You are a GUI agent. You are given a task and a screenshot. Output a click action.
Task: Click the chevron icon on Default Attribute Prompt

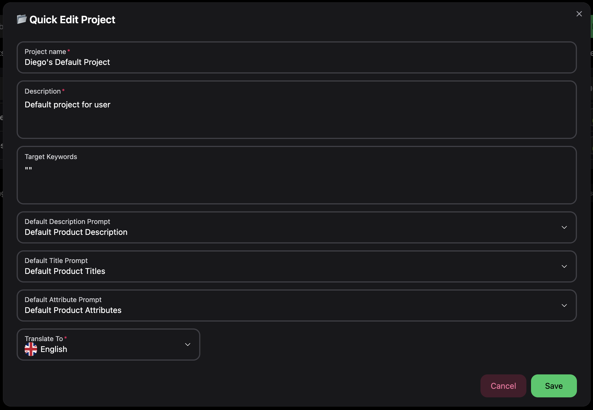[564, 305]
